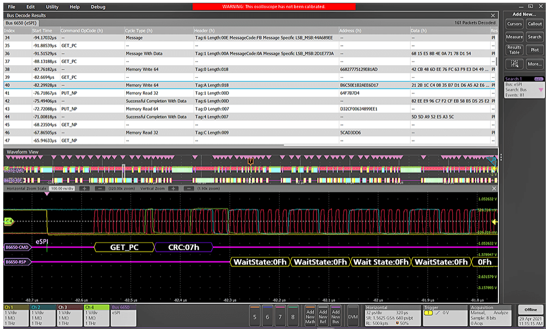
Task: Click Add New Math
Action: click(310, 316)
